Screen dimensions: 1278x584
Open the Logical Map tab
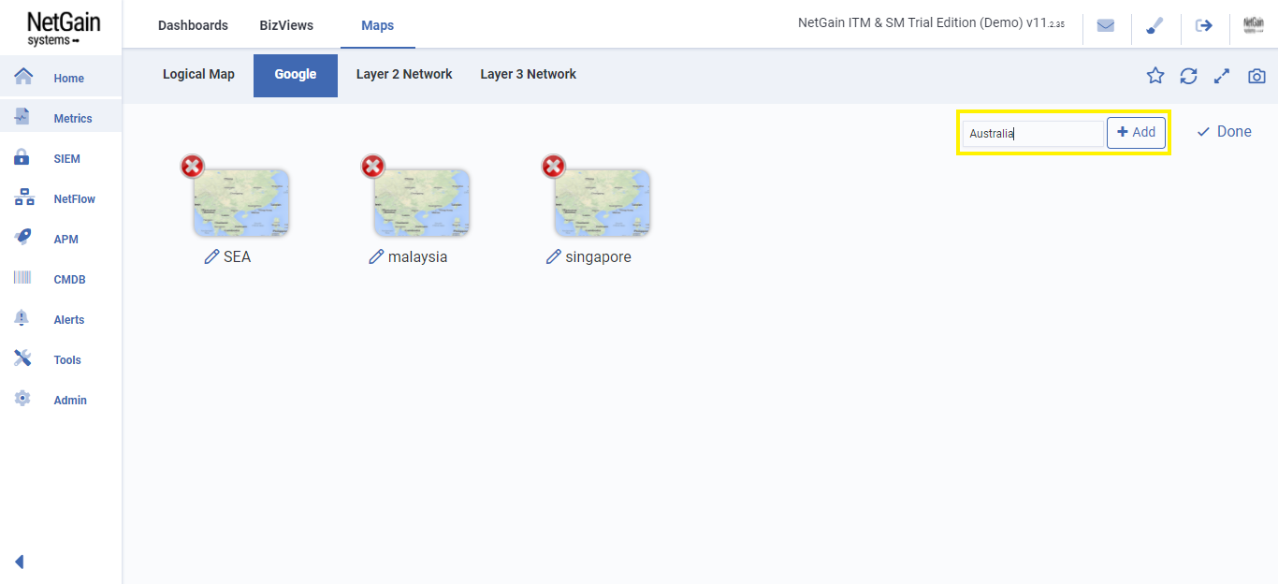(198, 74)
